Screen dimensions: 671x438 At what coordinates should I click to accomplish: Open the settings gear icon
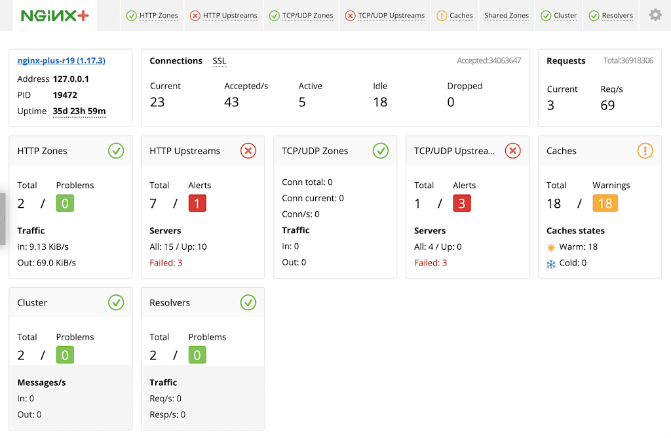(654, 14)
